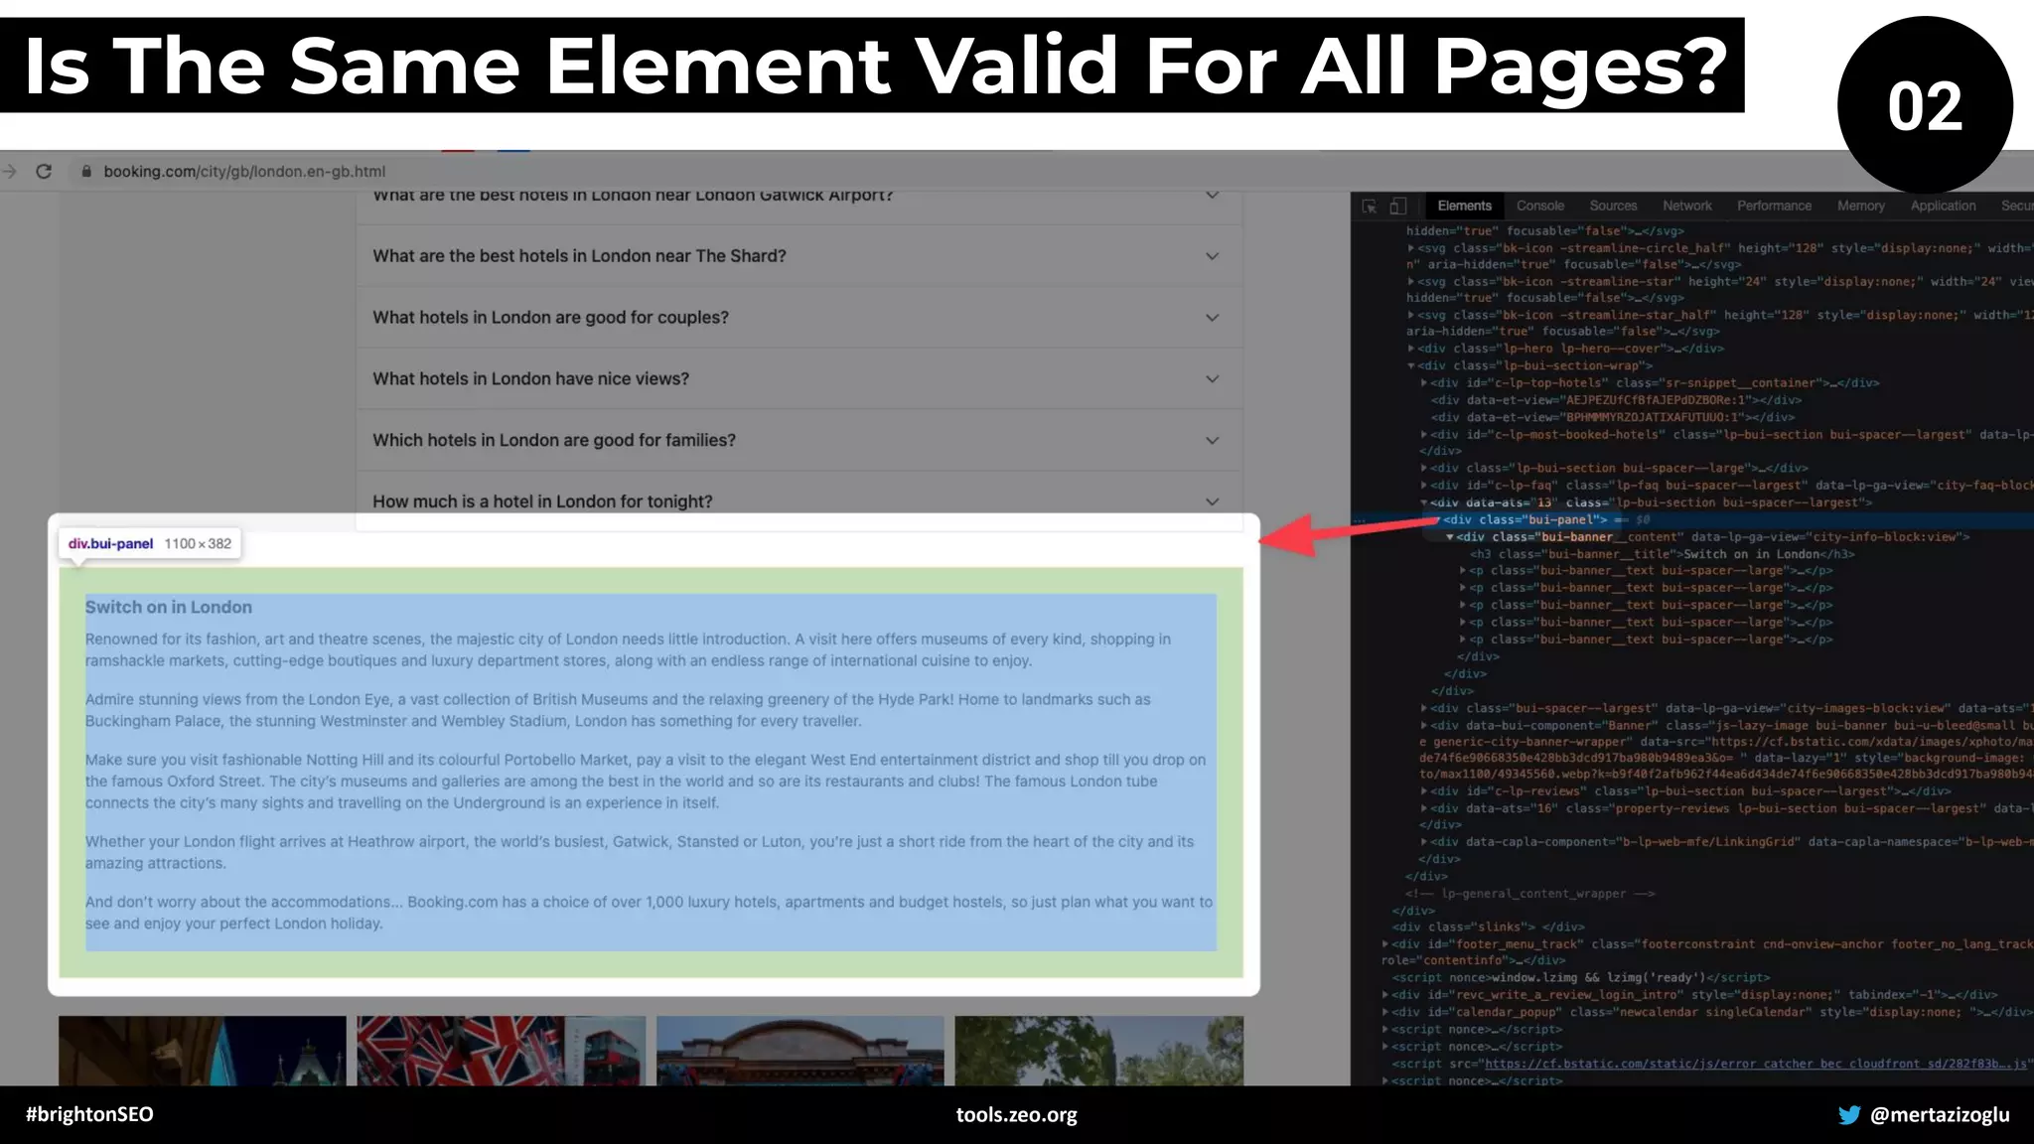Viewport: 2034px width, 1144px height.
Task: Select the lp-general_content_wrapper comment node
Action: 1529,894
